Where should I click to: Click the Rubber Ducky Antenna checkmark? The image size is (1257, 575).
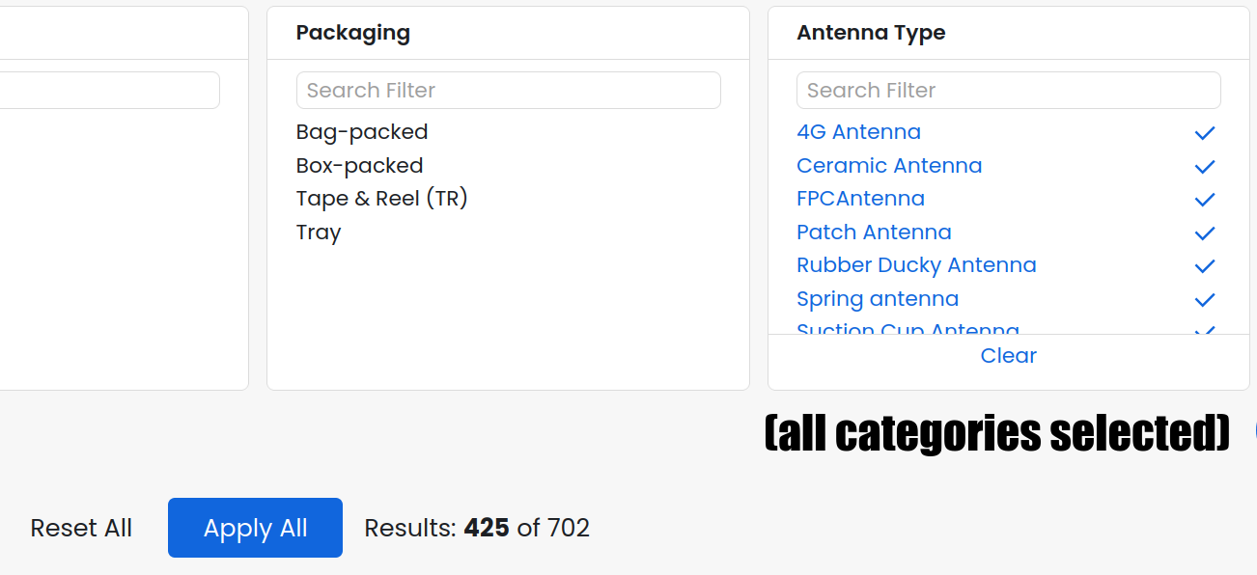click(x=1204, y=266)
